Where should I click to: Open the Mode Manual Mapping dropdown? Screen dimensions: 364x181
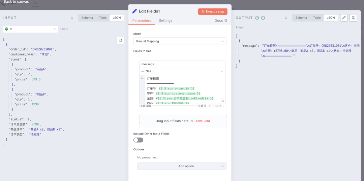pos(180,41)
